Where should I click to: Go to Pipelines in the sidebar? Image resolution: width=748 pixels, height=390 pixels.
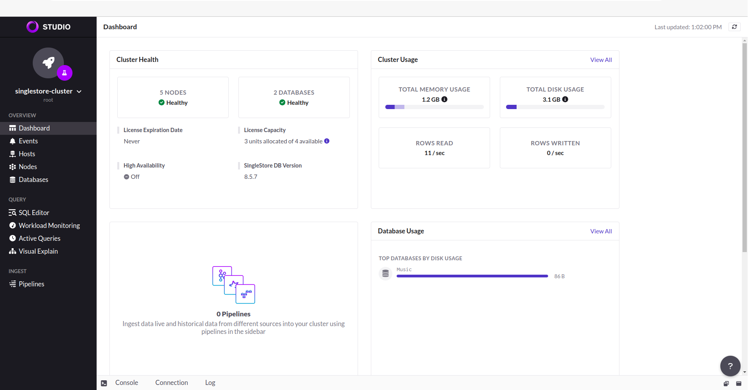coord(31,284)
